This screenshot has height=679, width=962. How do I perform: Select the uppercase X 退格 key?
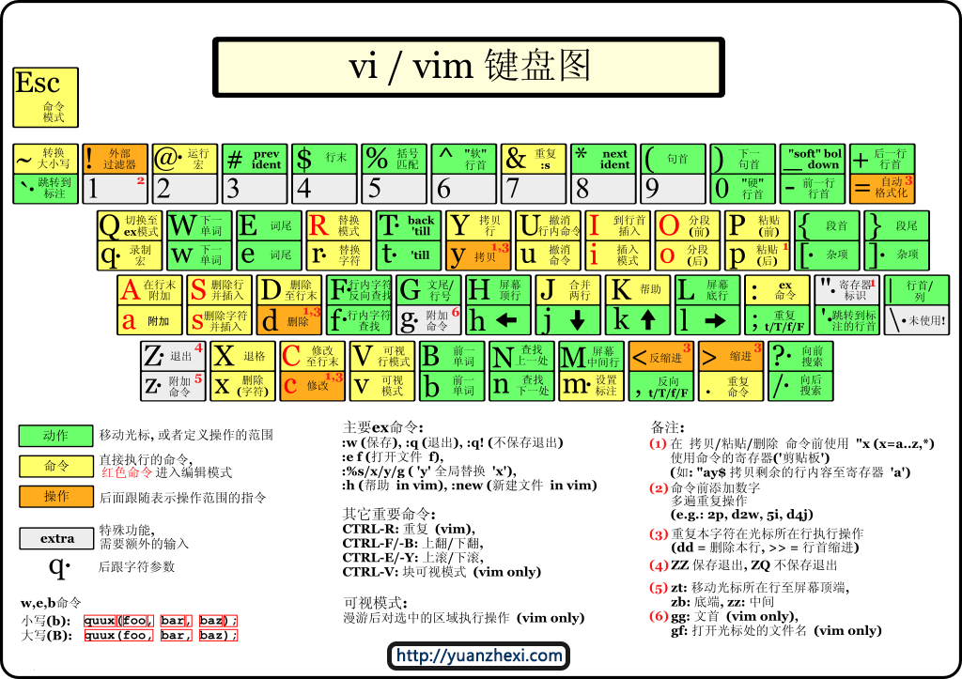pyautogui.click(x=242, y=356)
